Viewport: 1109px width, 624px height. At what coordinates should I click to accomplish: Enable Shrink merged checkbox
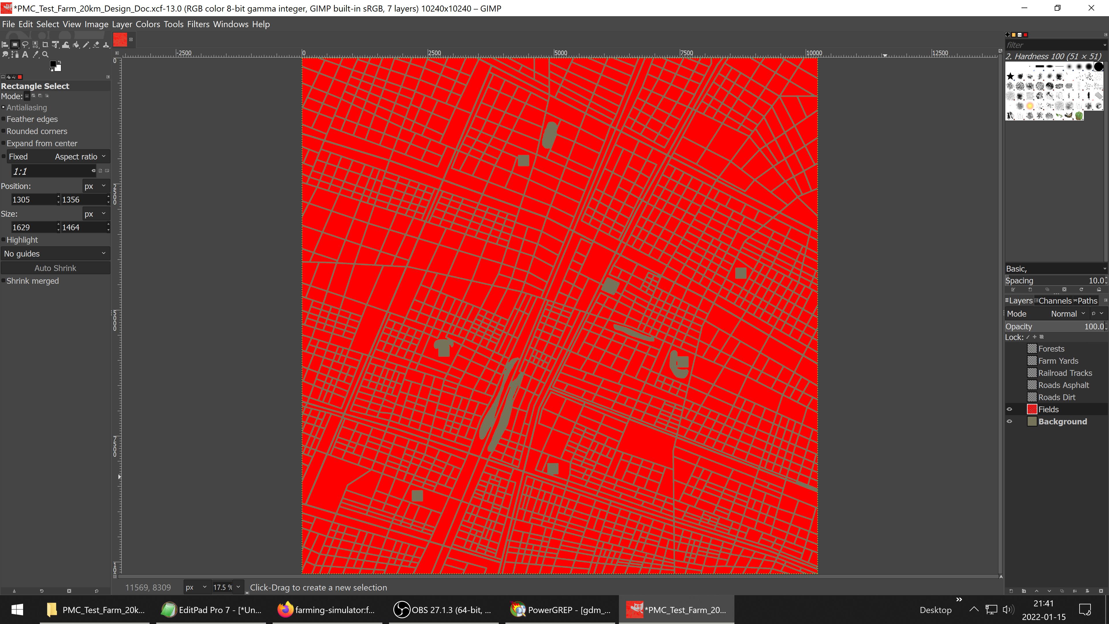pyautogui.click(x=3, y=281)
